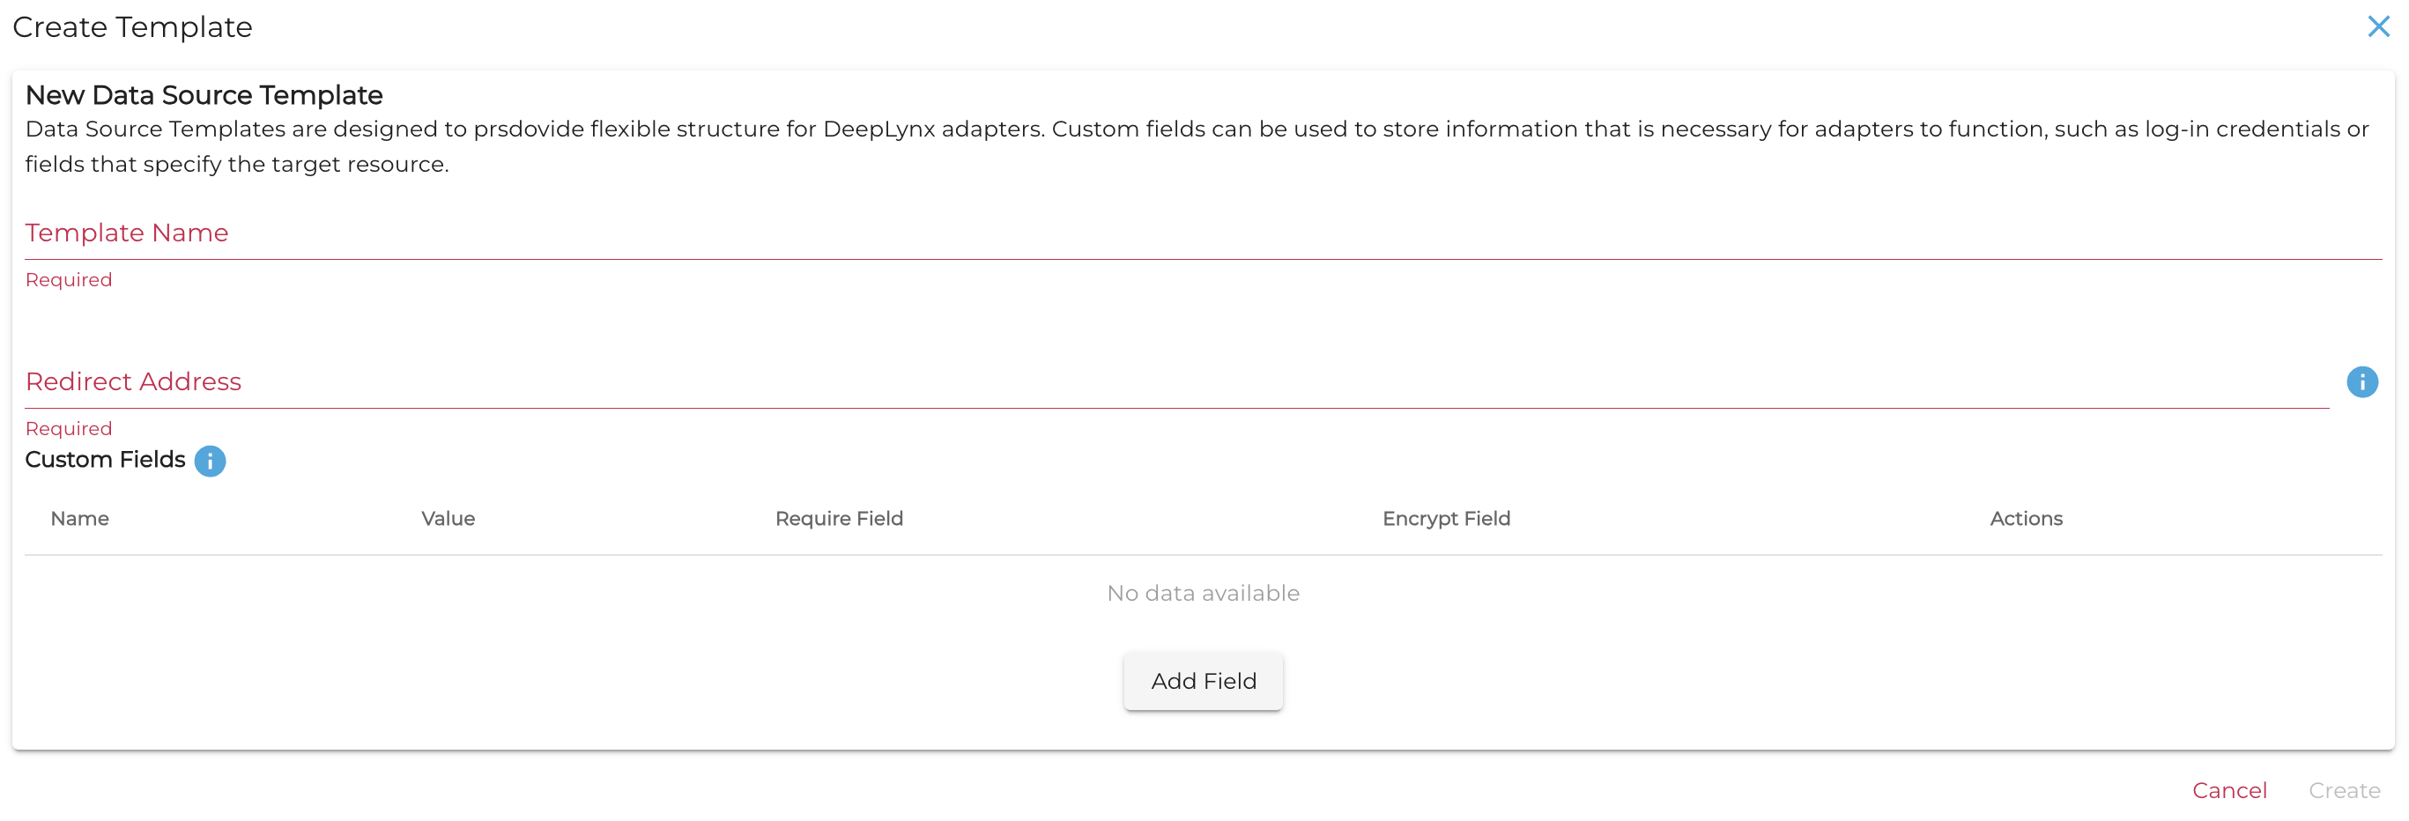Click the 'Custom Fields' label

click(x=105, y=459)
